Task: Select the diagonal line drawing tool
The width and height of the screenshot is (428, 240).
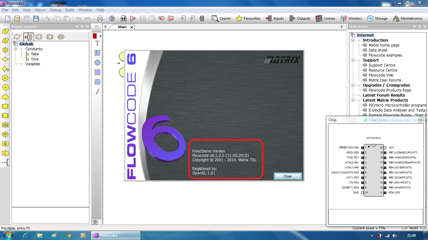Action: (97, 92)
